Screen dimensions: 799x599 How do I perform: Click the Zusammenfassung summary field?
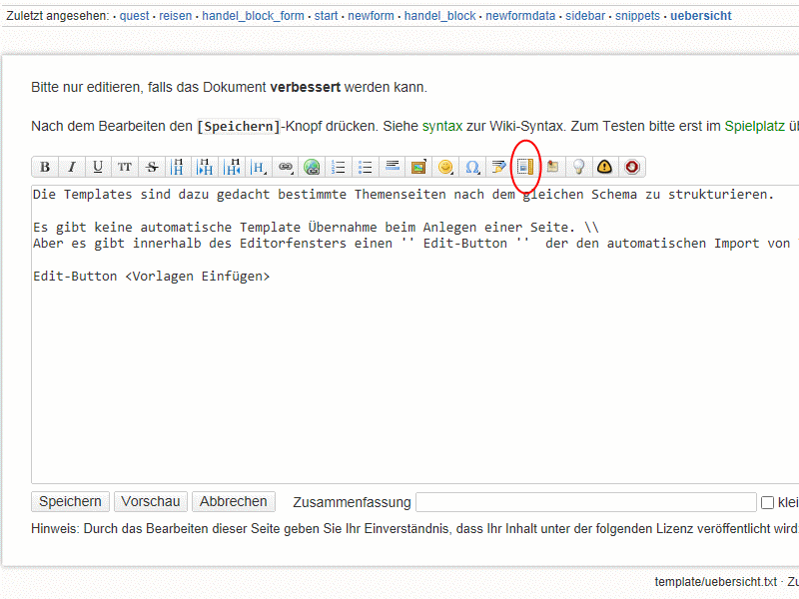[585, 502]
